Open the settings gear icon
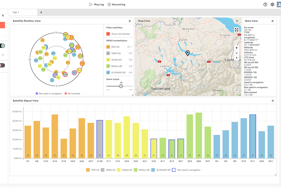 click(272, 4)
